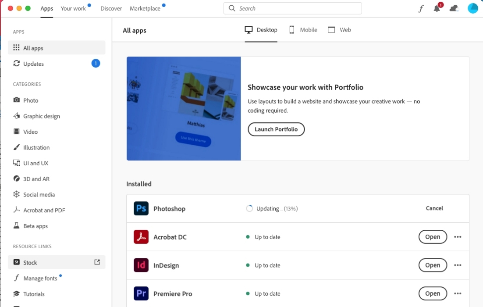
Task: Open Stock external link icon
Action: click(x=97, y=262)
